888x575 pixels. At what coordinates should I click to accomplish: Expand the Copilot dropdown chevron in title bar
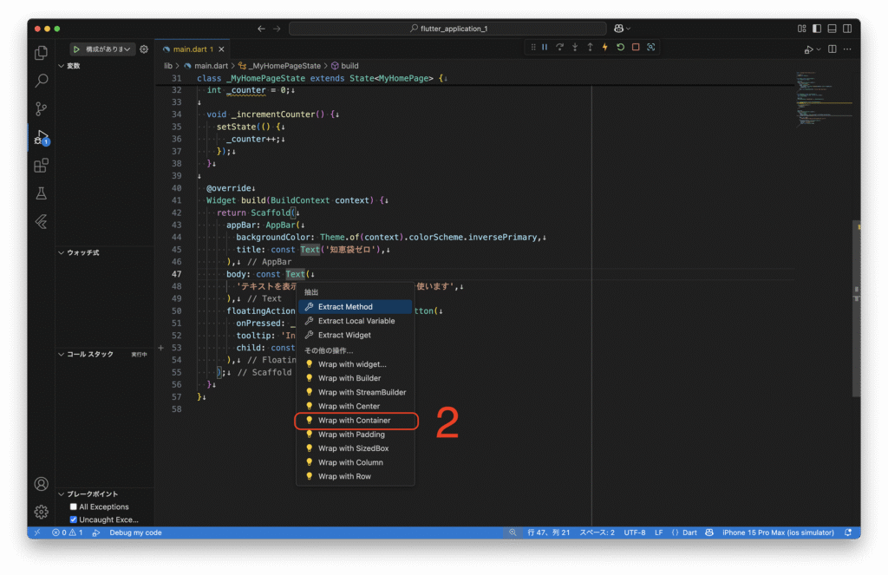628,29
